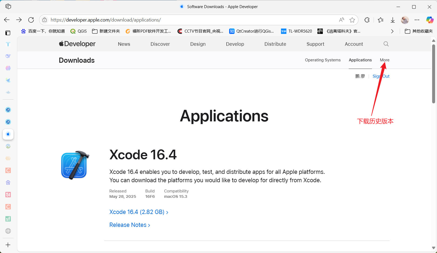Screen dimensions: 437x253
Task: Expand the 其他收藏夹 folder
Action: [x=419, y=31]
